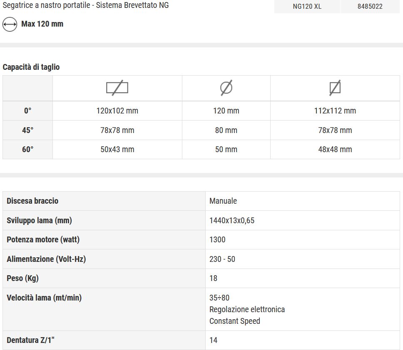Click the 48x48 mm capacity cell
Screen dimensions: 403x350
pyautogui.click(x=335, y=150)
